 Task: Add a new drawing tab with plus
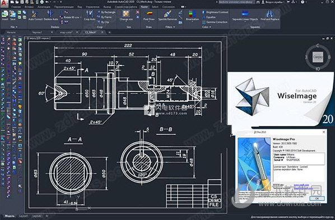pyautogui.click(x=109, y=32)
